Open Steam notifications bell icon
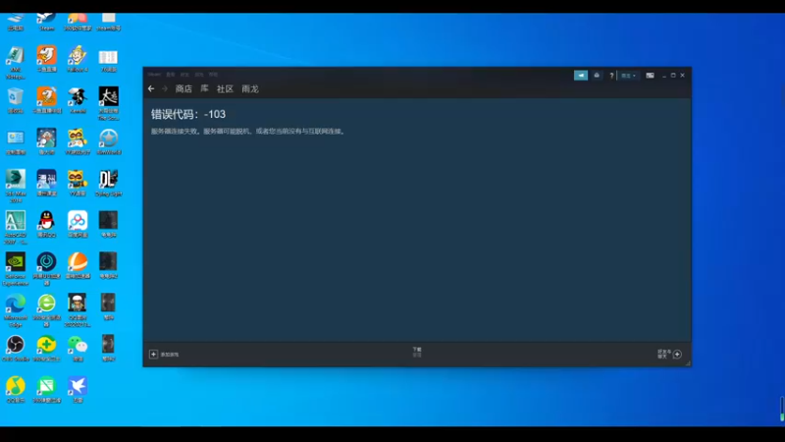Image resolution: width=785 pixels, height=442 pixels. tap(597, 76)
